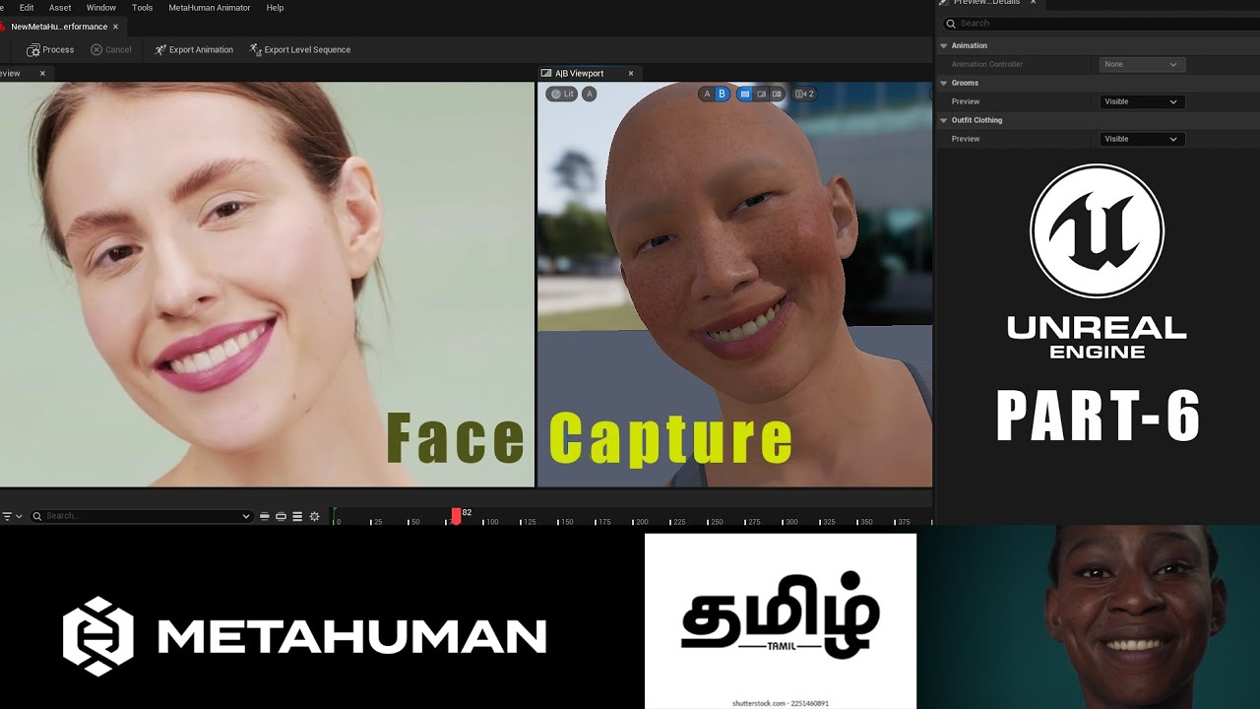Collapse the Grooms section
This screenshot has width=1260, height=709.
click(x=944, y=83)
